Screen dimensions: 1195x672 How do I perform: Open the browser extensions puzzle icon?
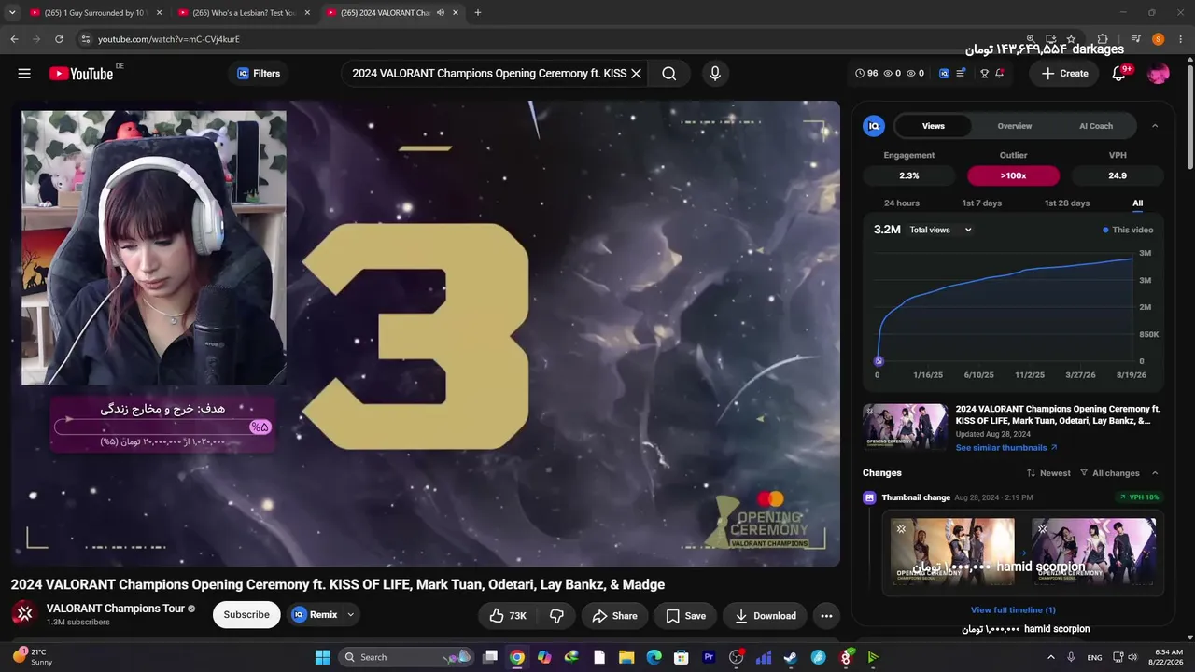click(x=1103, y=39)
